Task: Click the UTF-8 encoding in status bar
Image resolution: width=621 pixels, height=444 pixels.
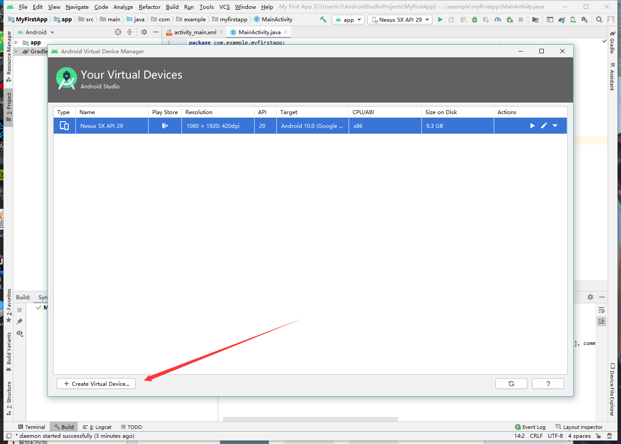Action: coord(555,436)
